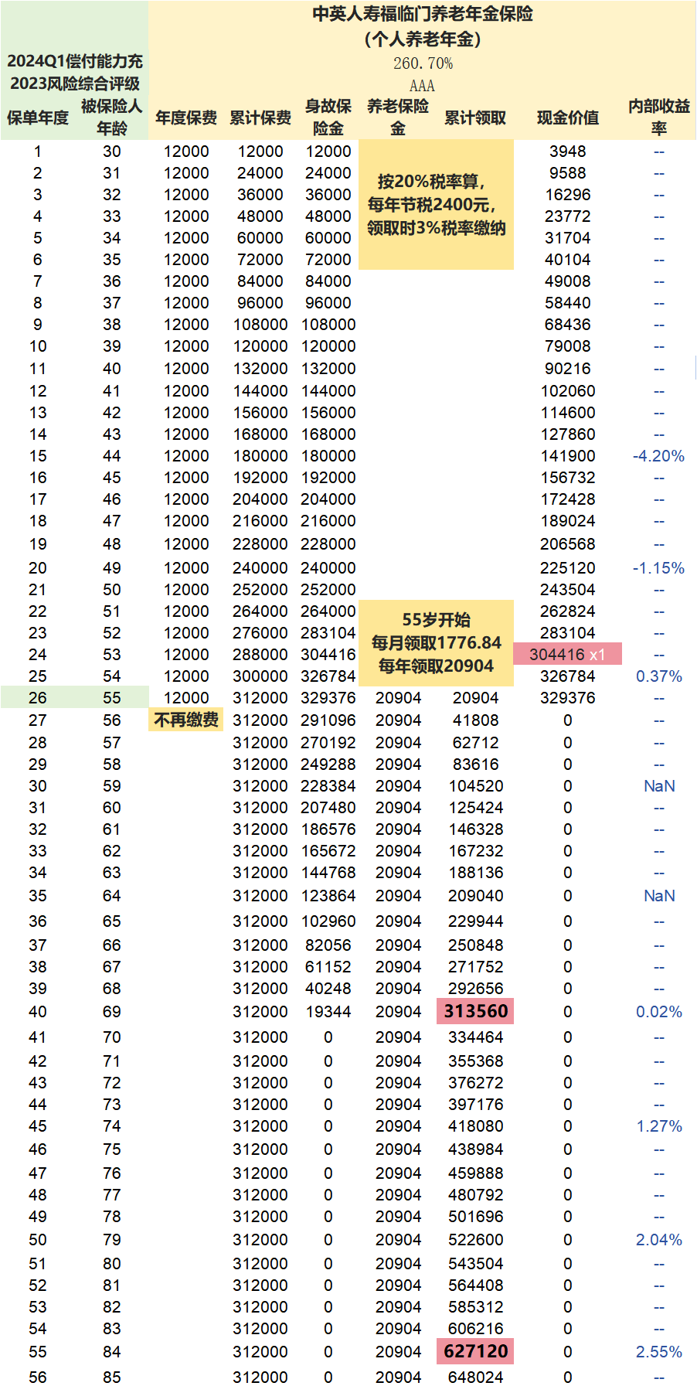Click cumulative payout 648024
The height and width of the screenshot is (1386, 697).
tap(475, 1377)
